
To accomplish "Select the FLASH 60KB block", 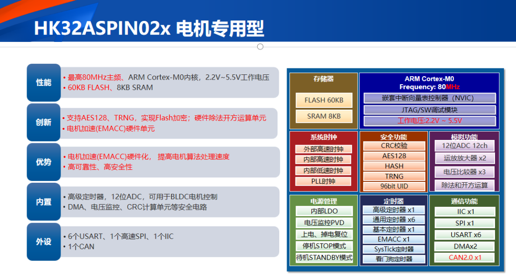I will [x=324, y=100].
